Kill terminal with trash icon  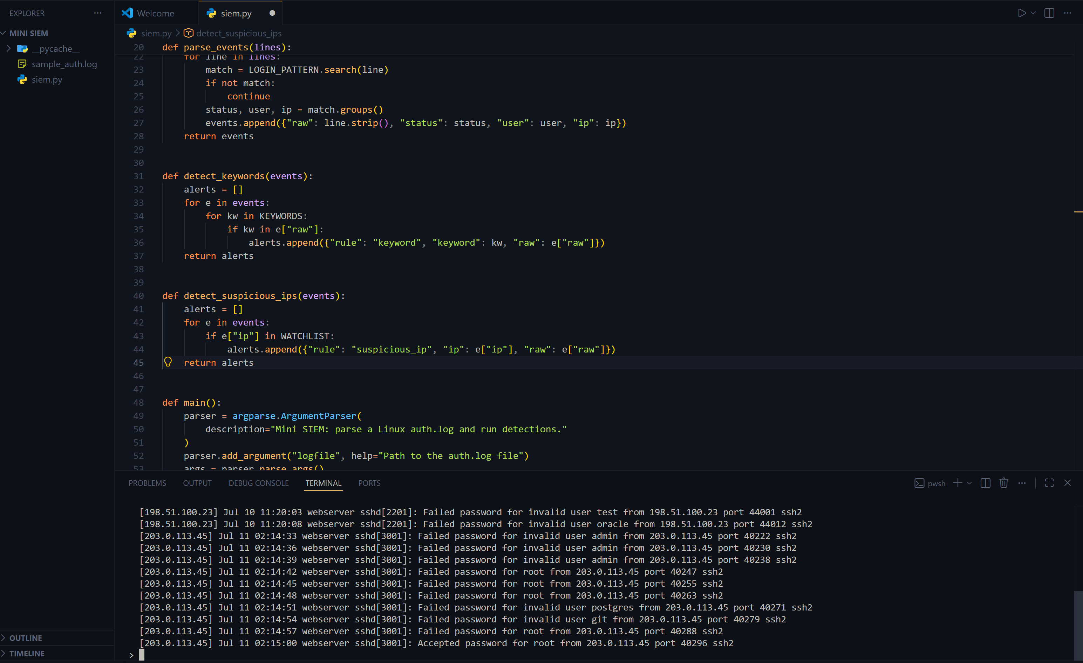coord(1004,483)
